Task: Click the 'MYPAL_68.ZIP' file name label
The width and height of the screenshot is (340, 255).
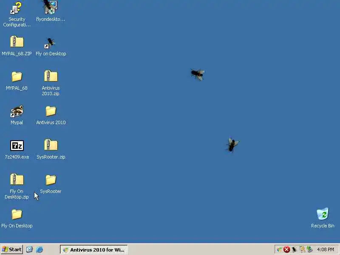Action: [17, 54]
